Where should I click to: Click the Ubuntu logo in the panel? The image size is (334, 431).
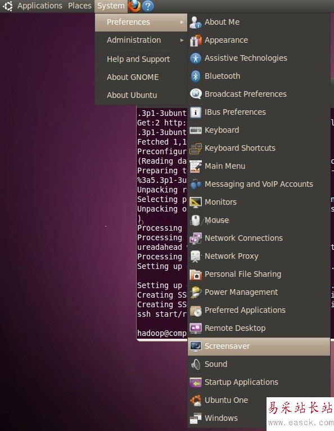(x=8, y=6)
